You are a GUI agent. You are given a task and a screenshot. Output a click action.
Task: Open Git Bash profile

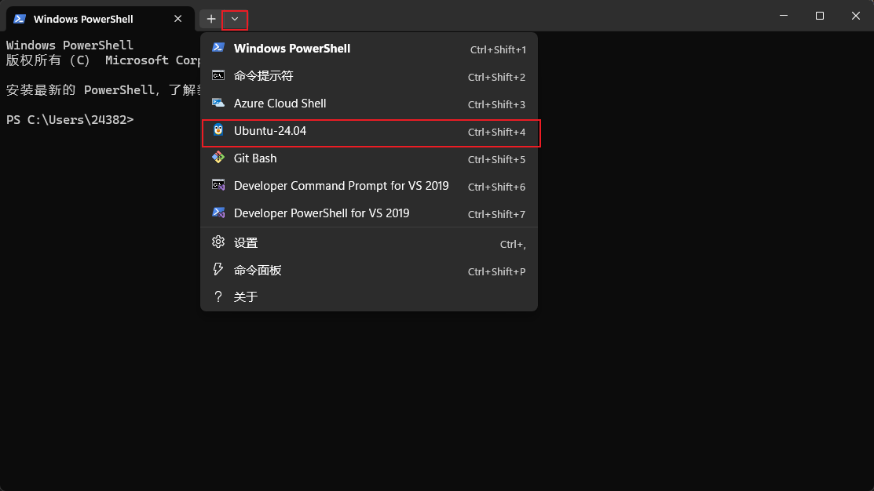pos(369,158)
